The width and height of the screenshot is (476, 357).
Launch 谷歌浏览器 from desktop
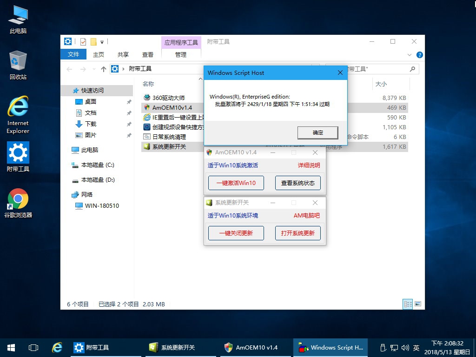pos(18,203)
